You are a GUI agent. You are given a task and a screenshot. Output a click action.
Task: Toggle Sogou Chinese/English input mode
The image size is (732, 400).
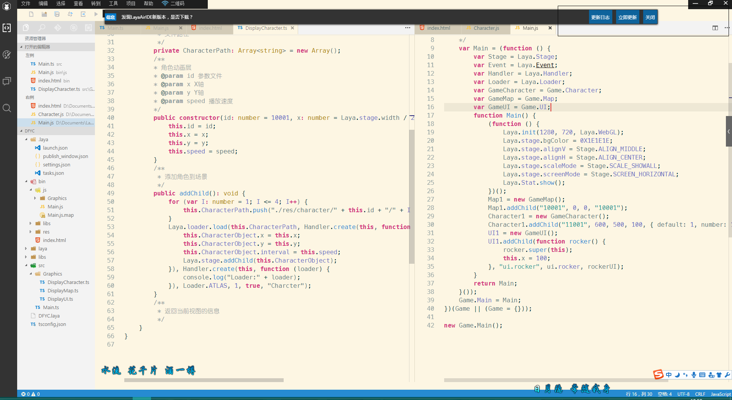pyautogui.click(x=669, y=375)
